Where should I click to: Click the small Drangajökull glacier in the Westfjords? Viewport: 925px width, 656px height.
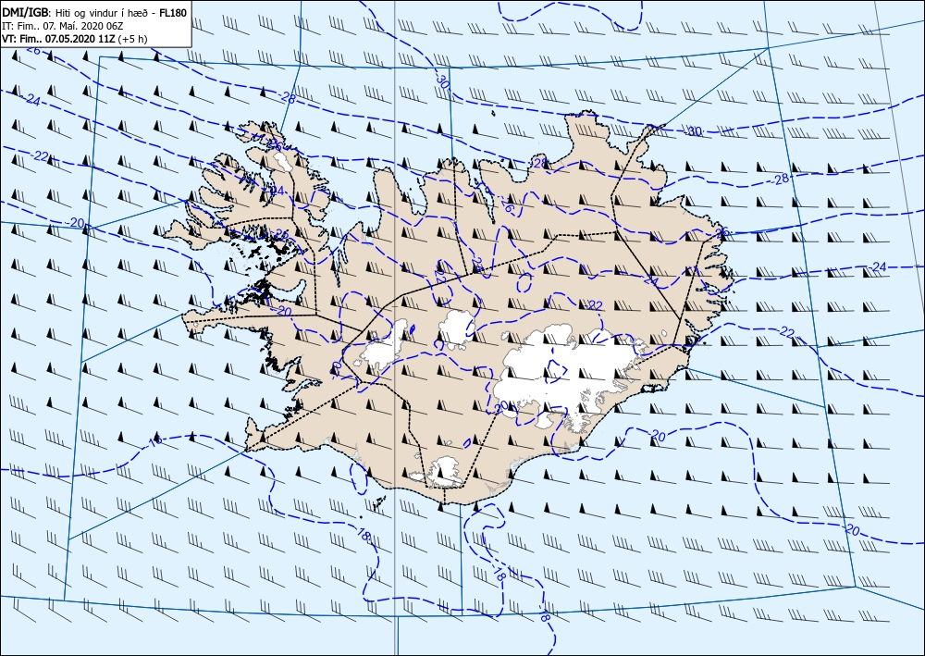pos(283,160)
